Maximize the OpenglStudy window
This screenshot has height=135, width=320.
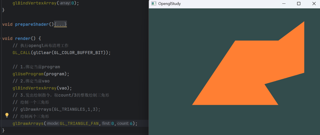pyautogui.click(x=299, y=4)
